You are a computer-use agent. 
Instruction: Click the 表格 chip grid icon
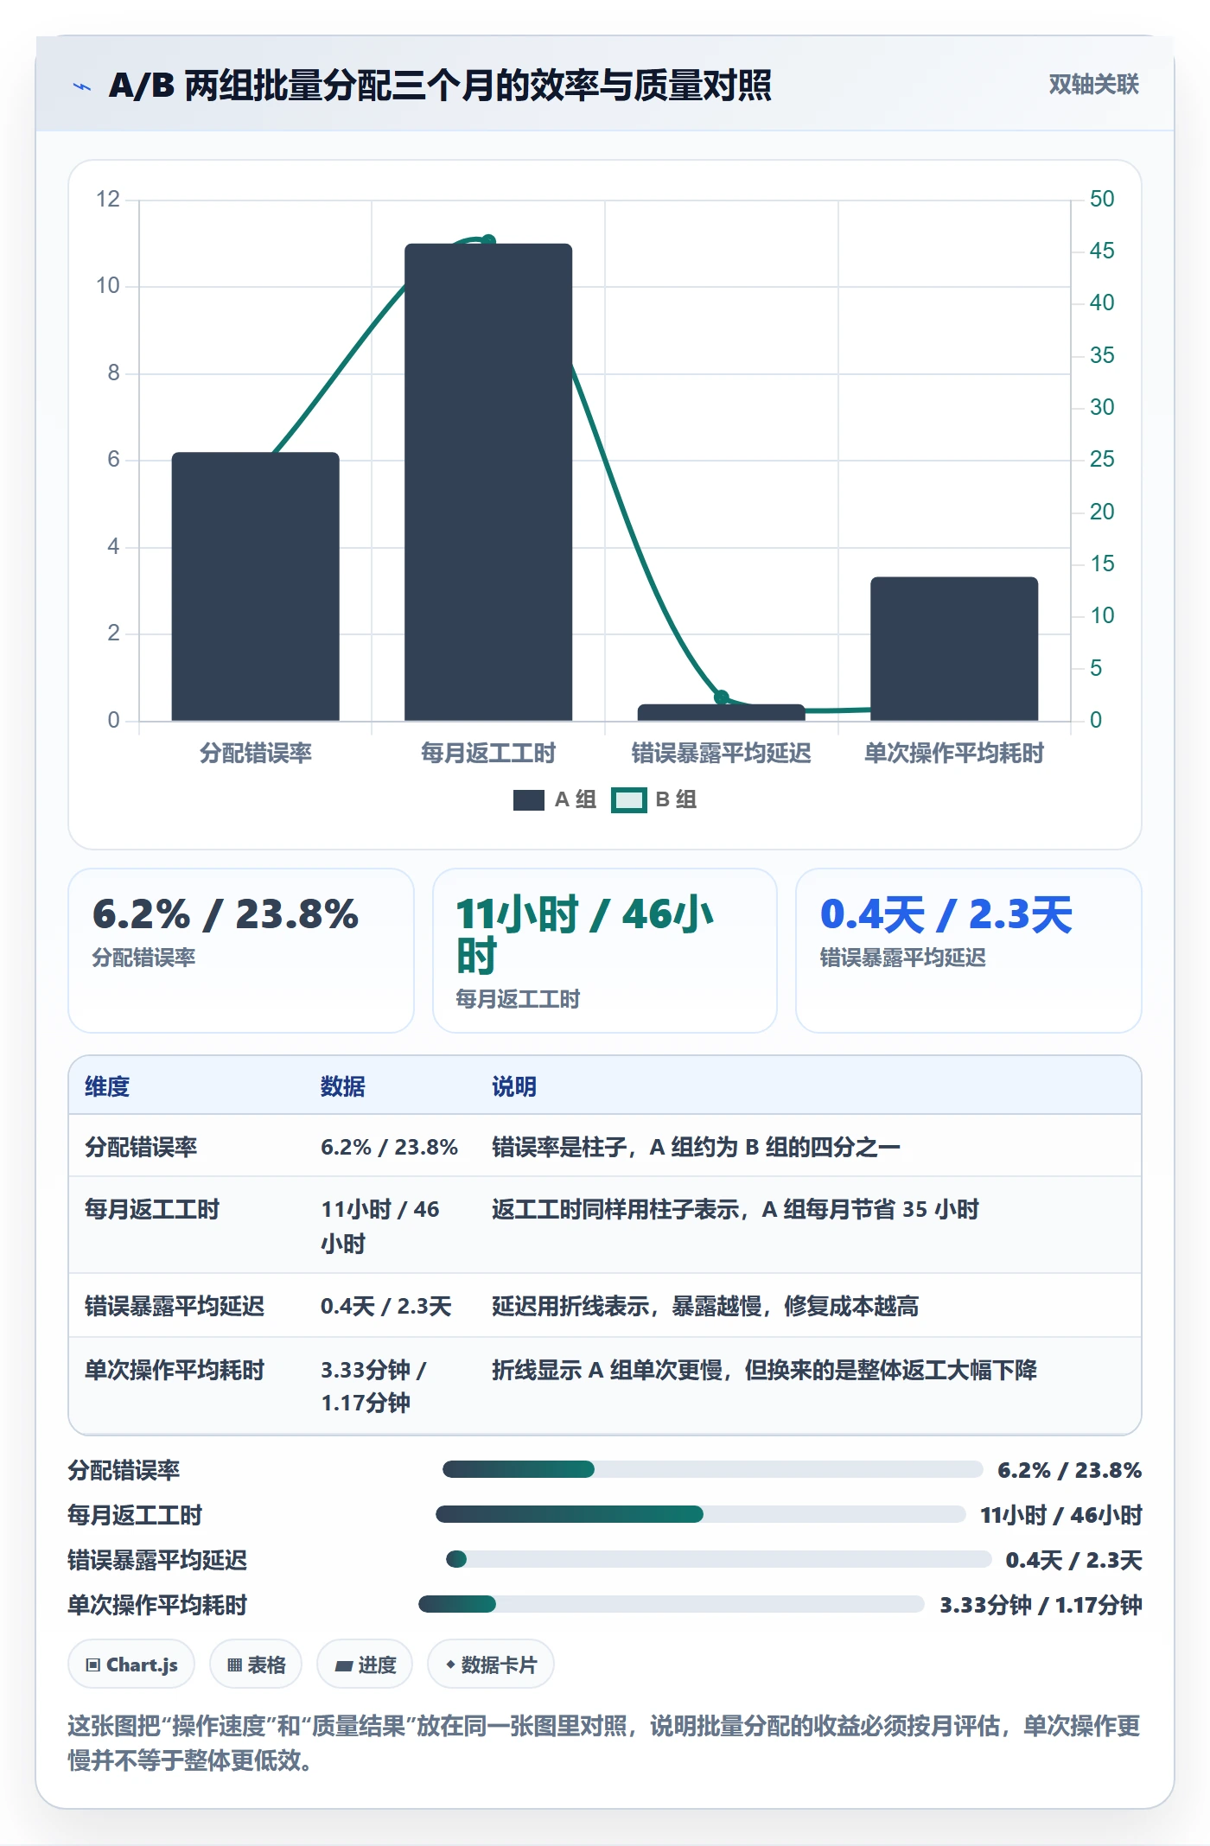234,1665
